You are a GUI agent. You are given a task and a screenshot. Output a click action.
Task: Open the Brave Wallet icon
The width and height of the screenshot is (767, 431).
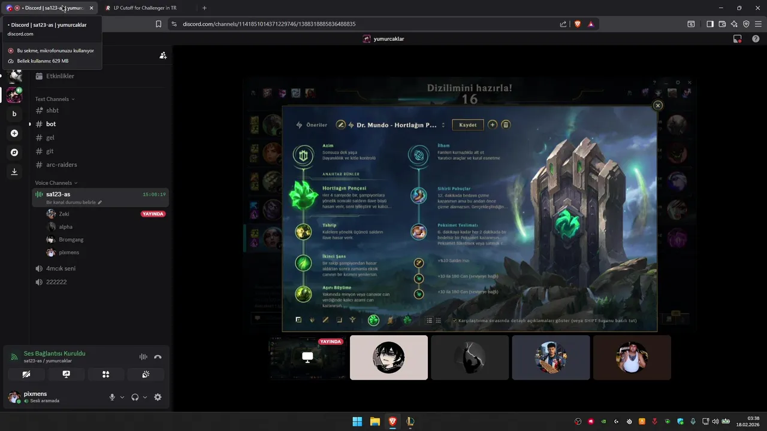722,24
